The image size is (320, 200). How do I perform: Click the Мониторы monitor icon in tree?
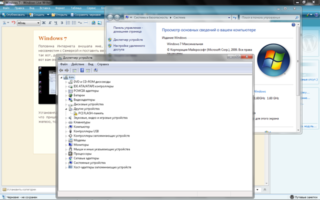70,144
